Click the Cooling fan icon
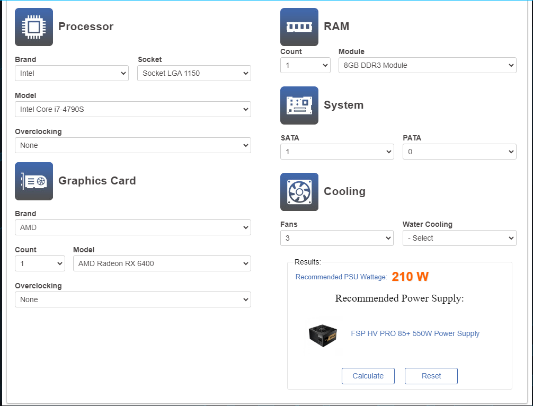Viewport: 533px width, 406px height. (x=299, y=192)
